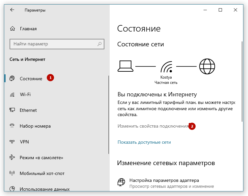Viewport: 248px width, 196px height.
Task: Click Изменить свойства подключения link
Action: coord(153,126)
